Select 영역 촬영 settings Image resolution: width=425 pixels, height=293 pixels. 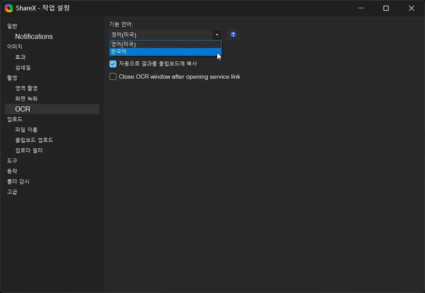(26, 88)
